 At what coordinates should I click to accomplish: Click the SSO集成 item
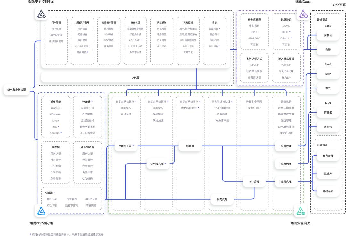coord(109,40)
